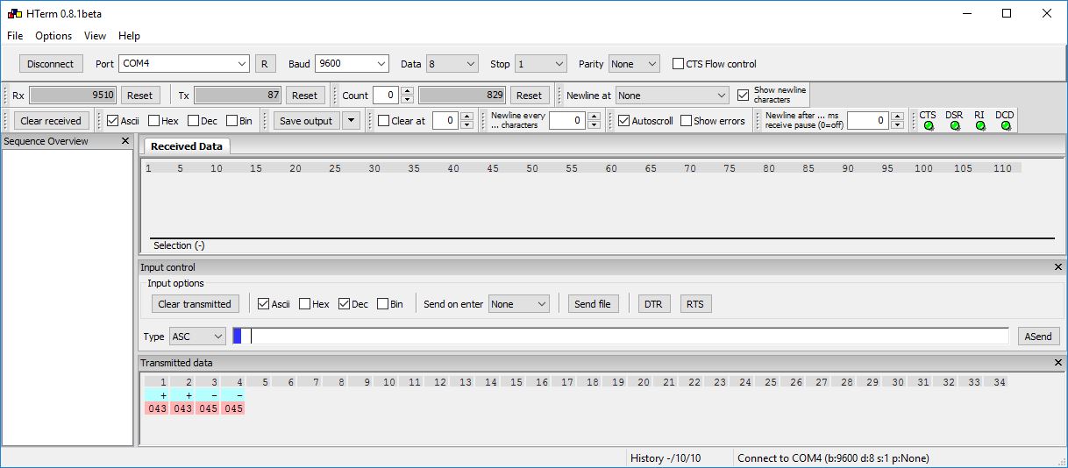The width and height of the screenshot is (1068, 468).
Task: Click the DSR status indicator LED
Action: 954,126
